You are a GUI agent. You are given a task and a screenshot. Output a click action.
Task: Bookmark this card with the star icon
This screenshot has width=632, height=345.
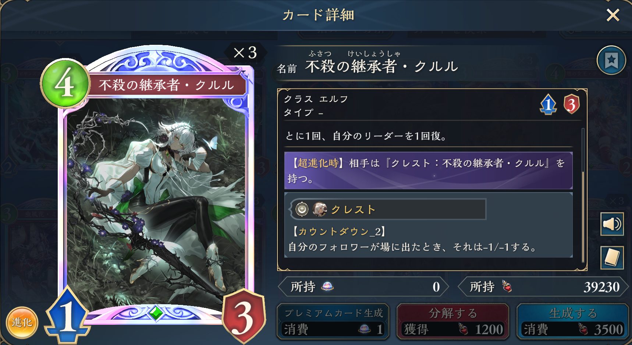[611, 60]
